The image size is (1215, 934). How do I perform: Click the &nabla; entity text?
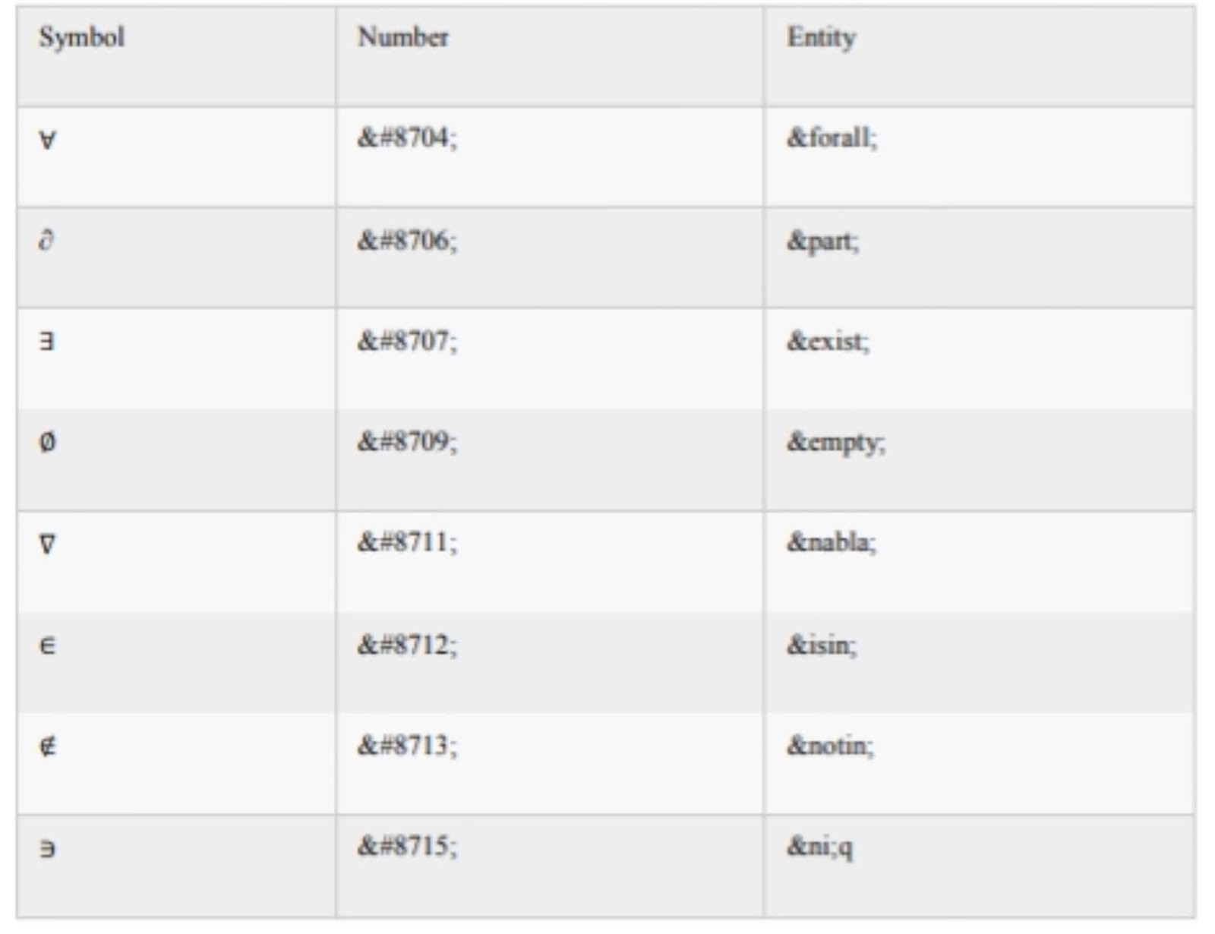832,542
